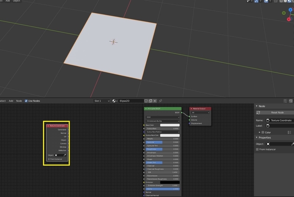
Task: Open the node editor Add menu
Action: coord(11,101)
